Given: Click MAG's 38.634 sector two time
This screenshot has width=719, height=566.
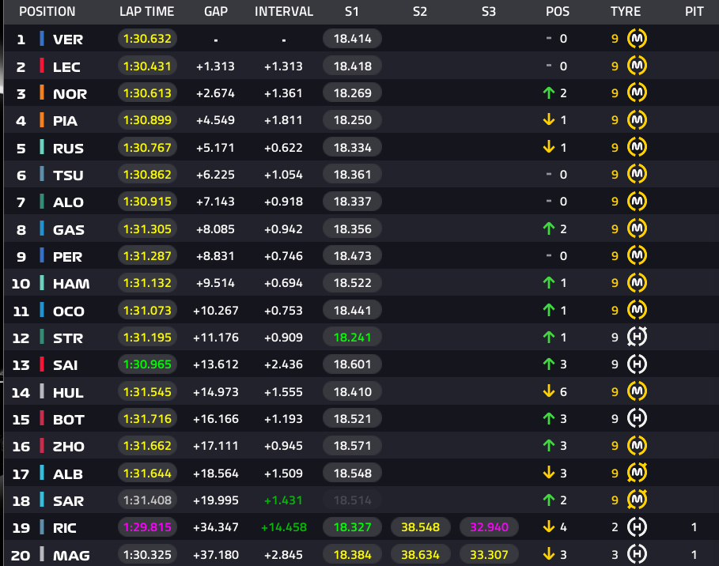Looking at the screenshot, I should [x=421, y=555].
